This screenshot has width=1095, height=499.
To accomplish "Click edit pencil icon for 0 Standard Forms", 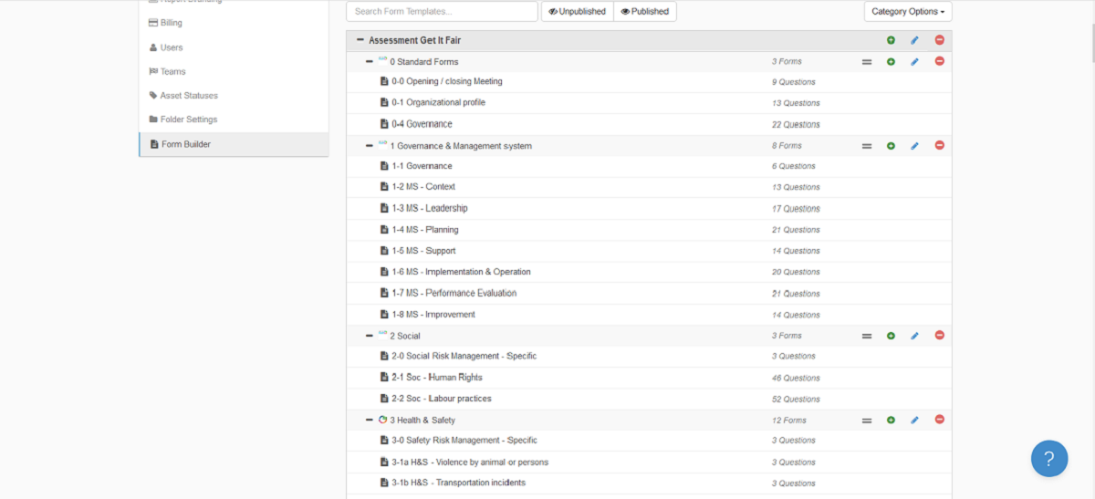I will (x=914, y=62).
